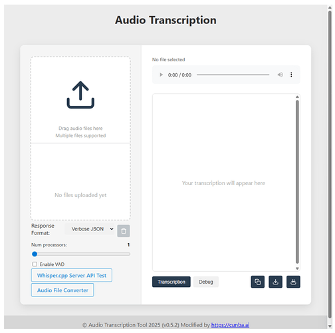The width and height of the screenshot is (335, 333).
Task: Download all transcriptions using rightmost icon
Action: pyautogui.click(x=293, y=282)
